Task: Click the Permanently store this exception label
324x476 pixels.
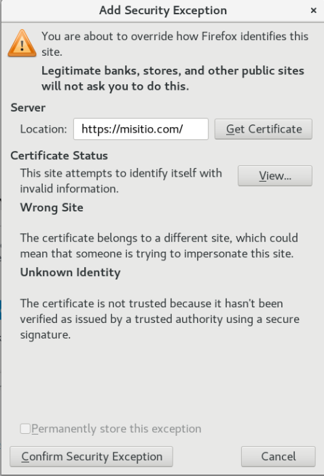Action: point(116,428)
